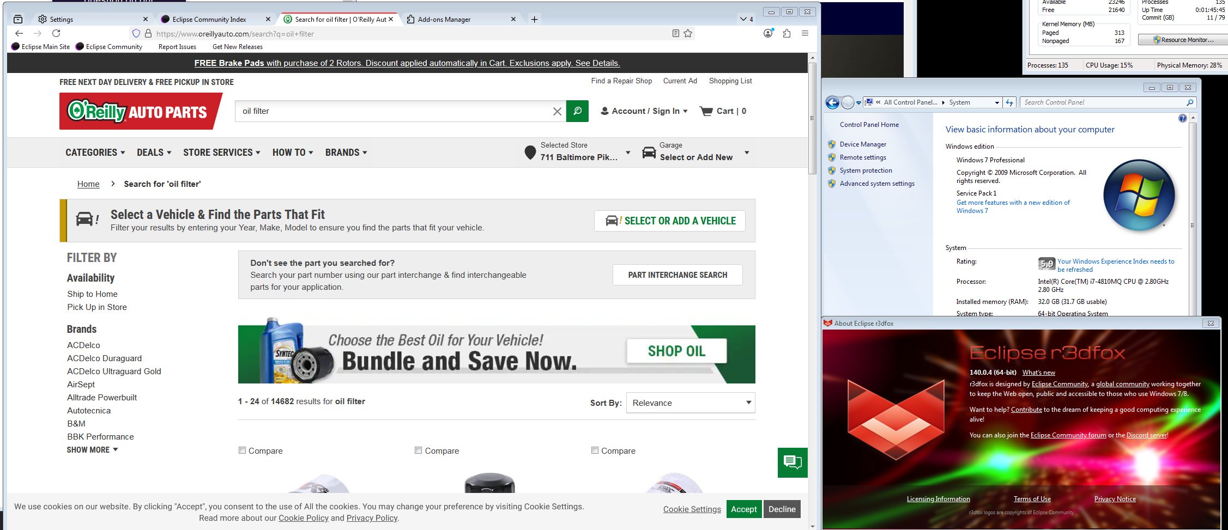Viewport: 1228px width, 530px height.
Task: Click the Control Panel help icon
Action: (x=1182, y=118)
